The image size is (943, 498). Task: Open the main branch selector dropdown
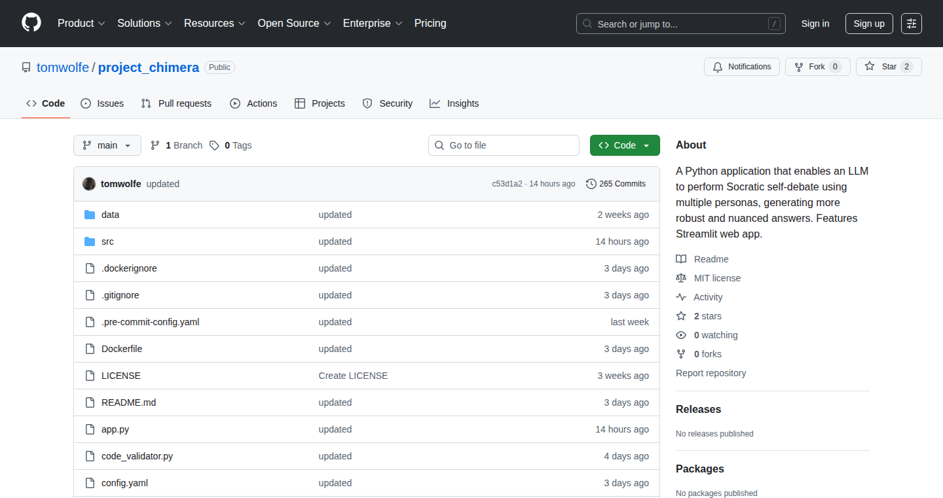[x=107, y=145]
